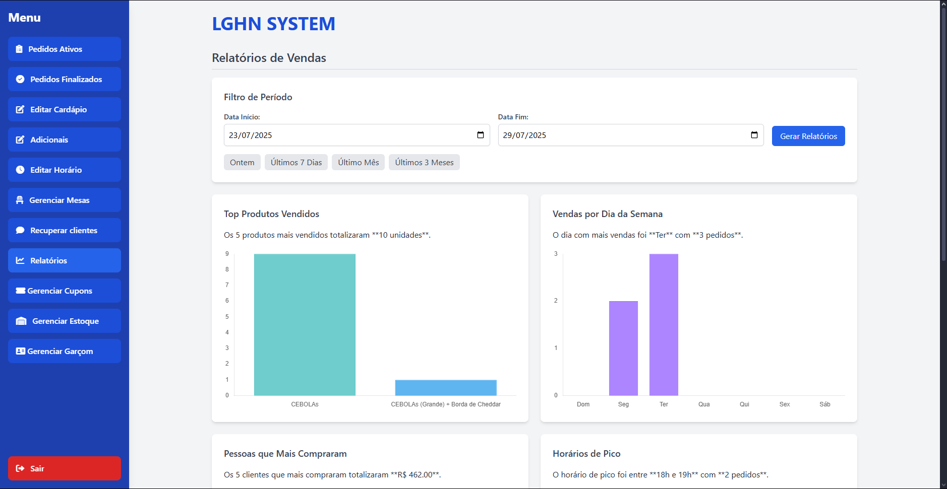Generate reports with Gerar Relatórios button
The image size is (947, 489).
808,136
